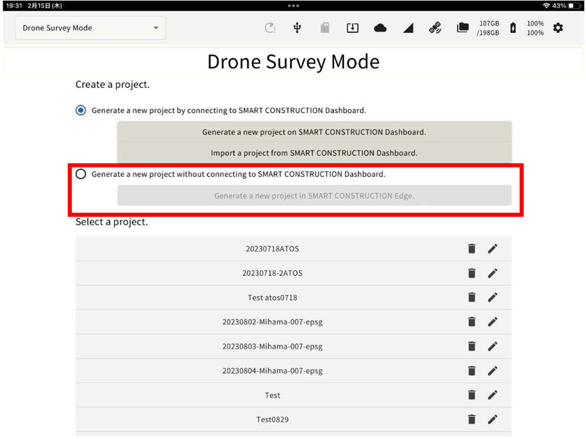Click Generate a new project on SMART CONSTRUCTION Dashboard

pyautogui.click(x=314, y=132)
